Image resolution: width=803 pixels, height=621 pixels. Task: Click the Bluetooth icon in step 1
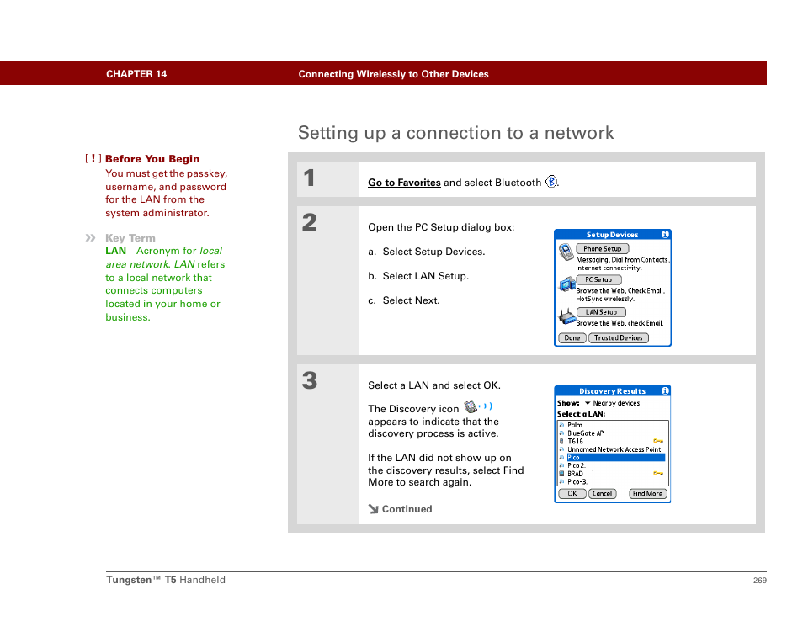551,181
